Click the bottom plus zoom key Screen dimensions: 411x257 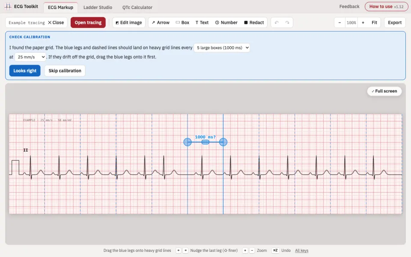245,251
